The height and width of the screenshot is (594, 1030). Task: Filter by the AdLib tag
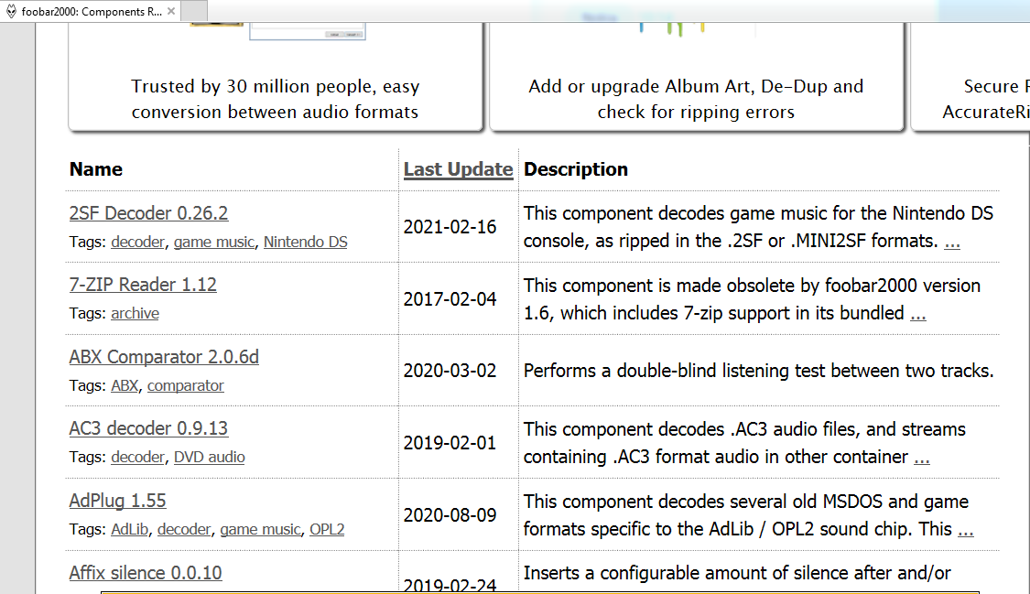131,530
